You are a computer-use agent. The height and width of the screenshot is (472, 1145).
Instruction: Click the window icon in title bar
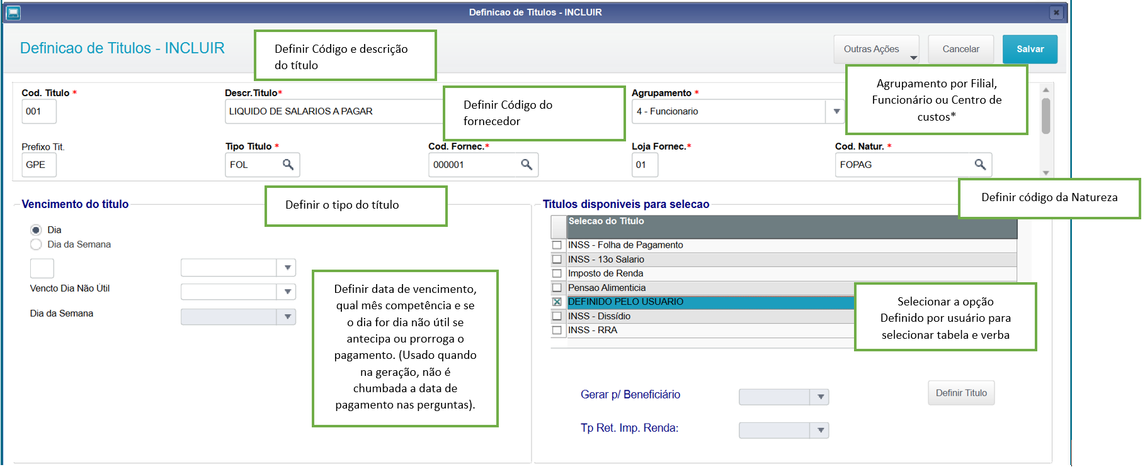[13, 13]
